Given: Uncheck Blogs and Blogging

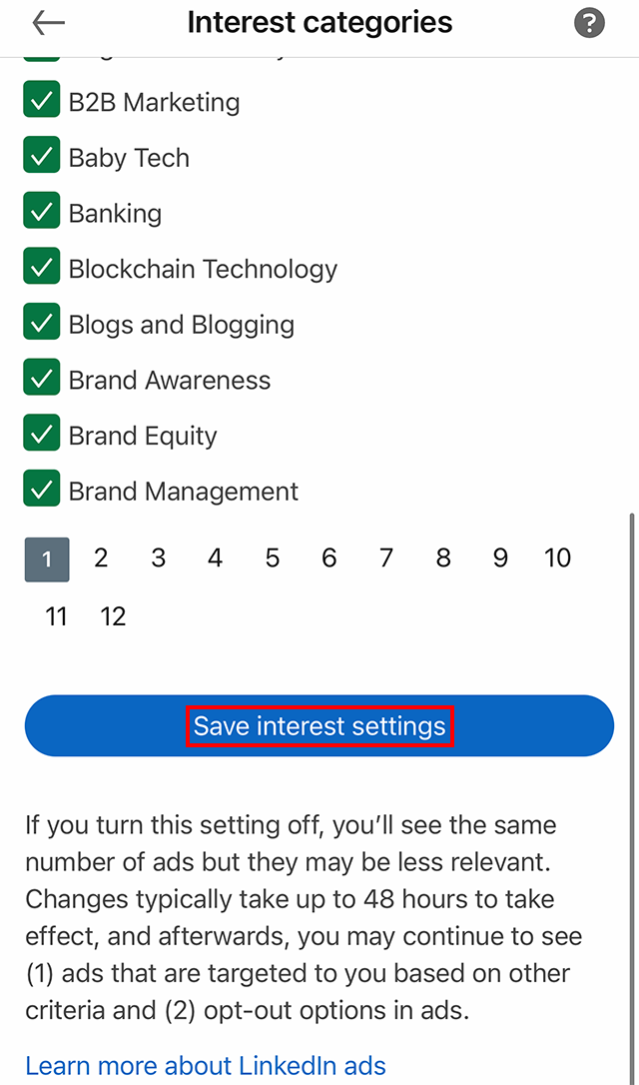Looking at the screenshot, I should 41,323.
